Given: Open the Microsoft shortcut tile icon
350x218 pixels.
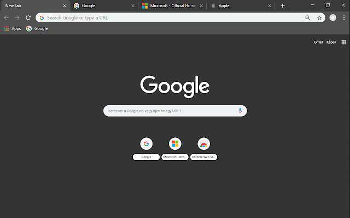Looking at the screenshot, I should click(x=175, y=144).
